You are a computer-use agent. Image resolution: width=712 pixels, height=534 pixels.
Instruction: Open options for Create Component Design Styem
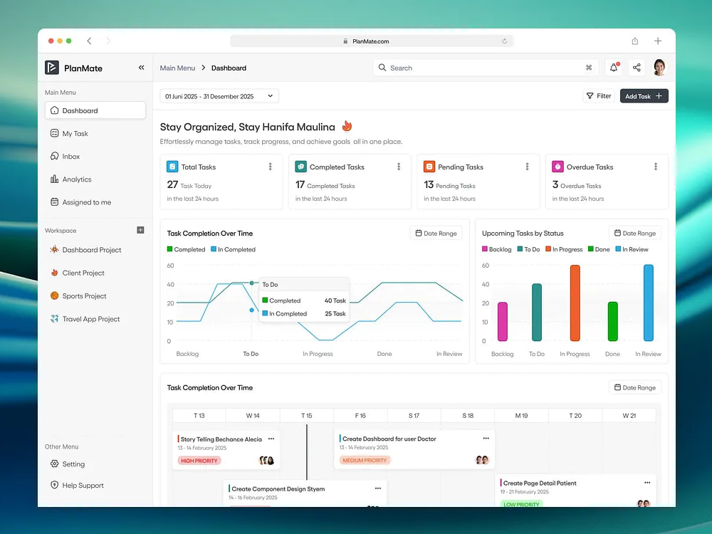click(378, 488)
